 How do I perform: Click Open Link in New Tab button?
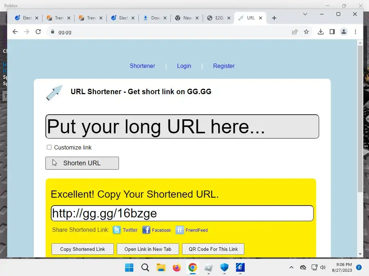(x=148, y=249)
